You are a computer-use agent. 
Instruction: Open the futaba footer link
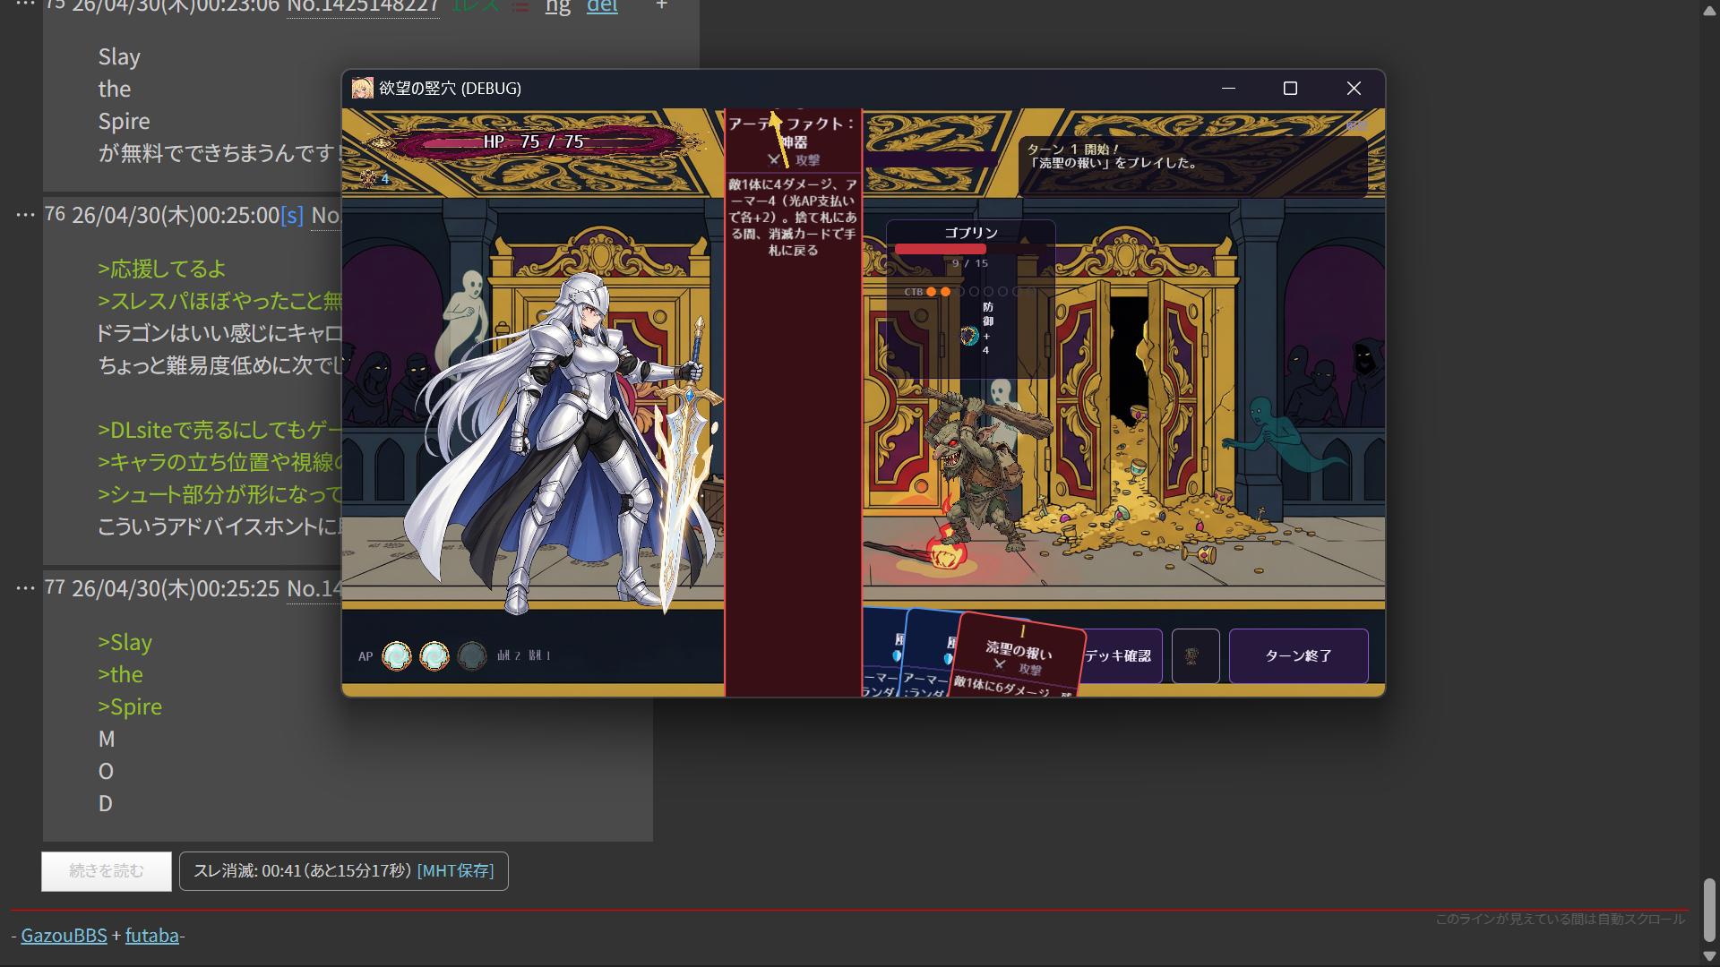coord(151,936)
